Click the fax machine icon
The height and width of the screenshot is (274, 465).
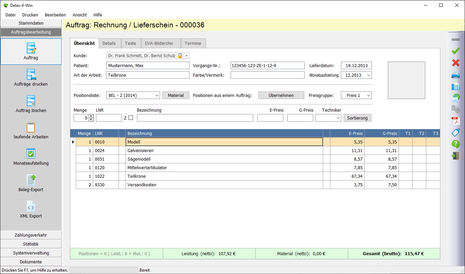tap(455, 86)
